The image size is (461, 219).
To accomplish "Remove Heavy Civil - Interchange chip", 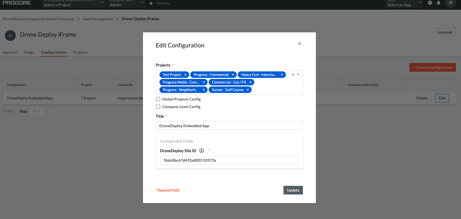I will (282, 75).
